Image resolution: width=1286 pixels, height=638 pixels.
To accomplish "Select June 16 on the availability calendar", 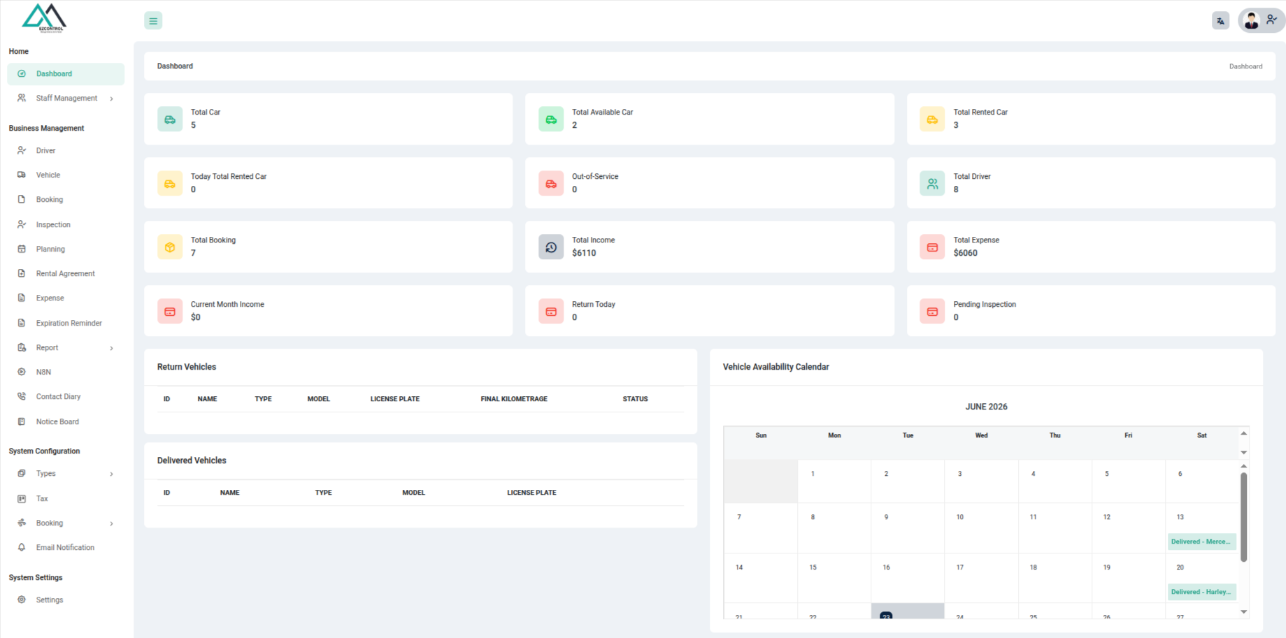I will [908, 578].
